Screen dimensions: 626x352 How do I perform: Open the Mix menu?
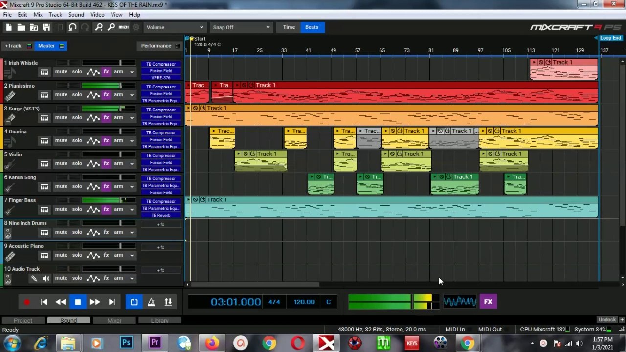pyautogui.click(x=38, y=15)
